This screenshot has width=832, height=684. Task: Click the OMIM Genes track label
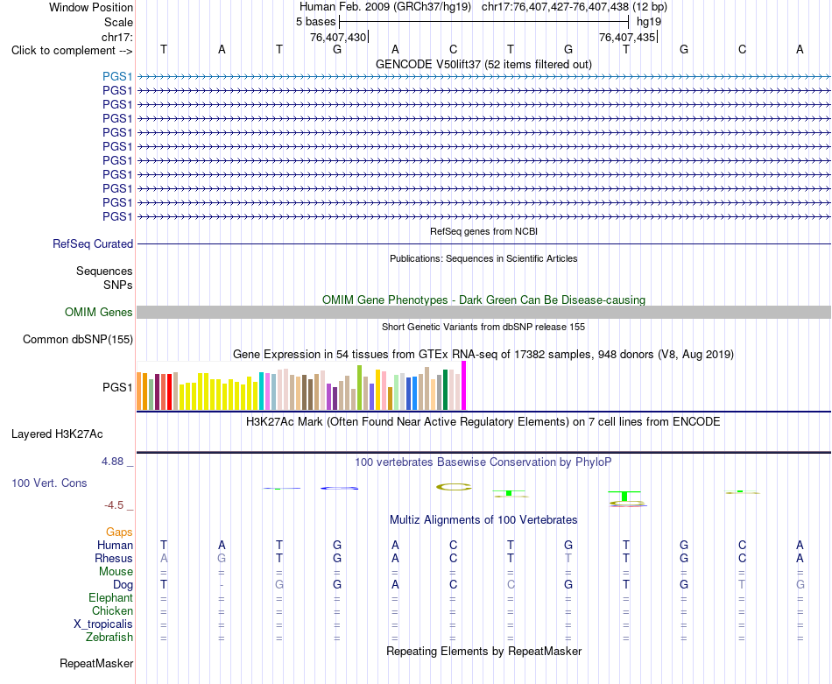coord(99,312)
